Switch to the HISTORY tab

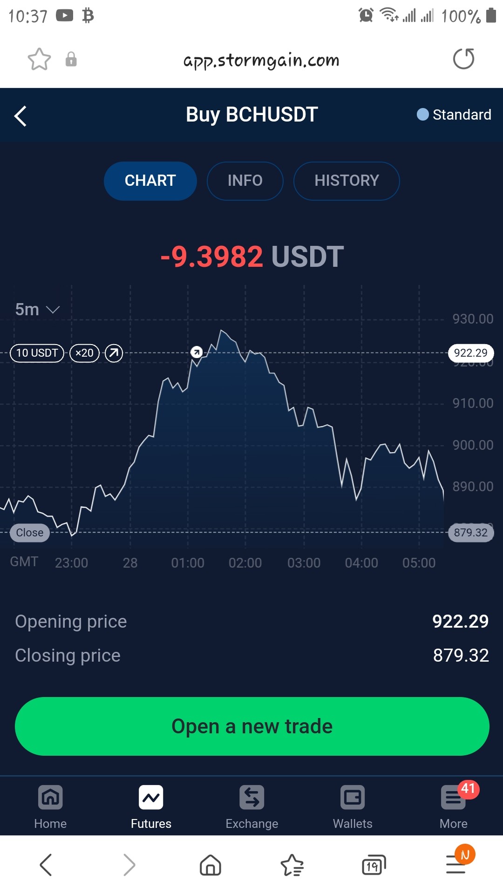point(347,181)
